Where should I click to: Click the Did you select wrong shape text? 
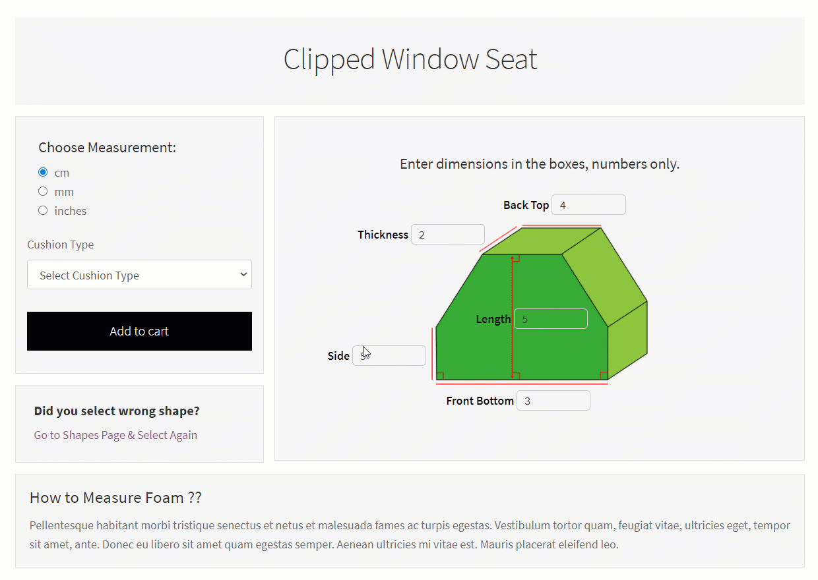point(117,411)
